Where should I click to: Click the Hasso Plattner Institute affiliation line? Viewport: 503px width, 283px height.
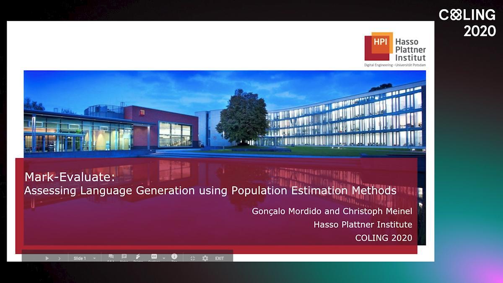(363, 224)
